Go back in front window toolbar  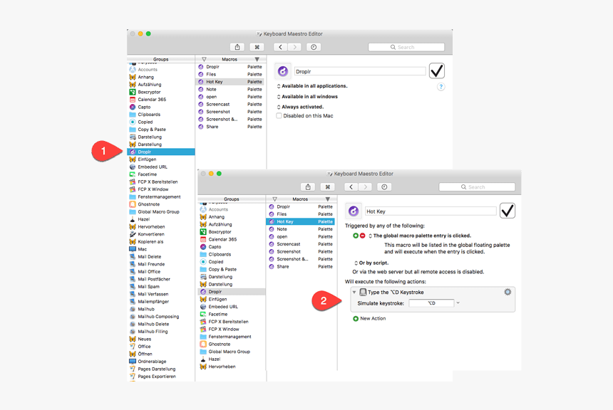tap(351, 186)
